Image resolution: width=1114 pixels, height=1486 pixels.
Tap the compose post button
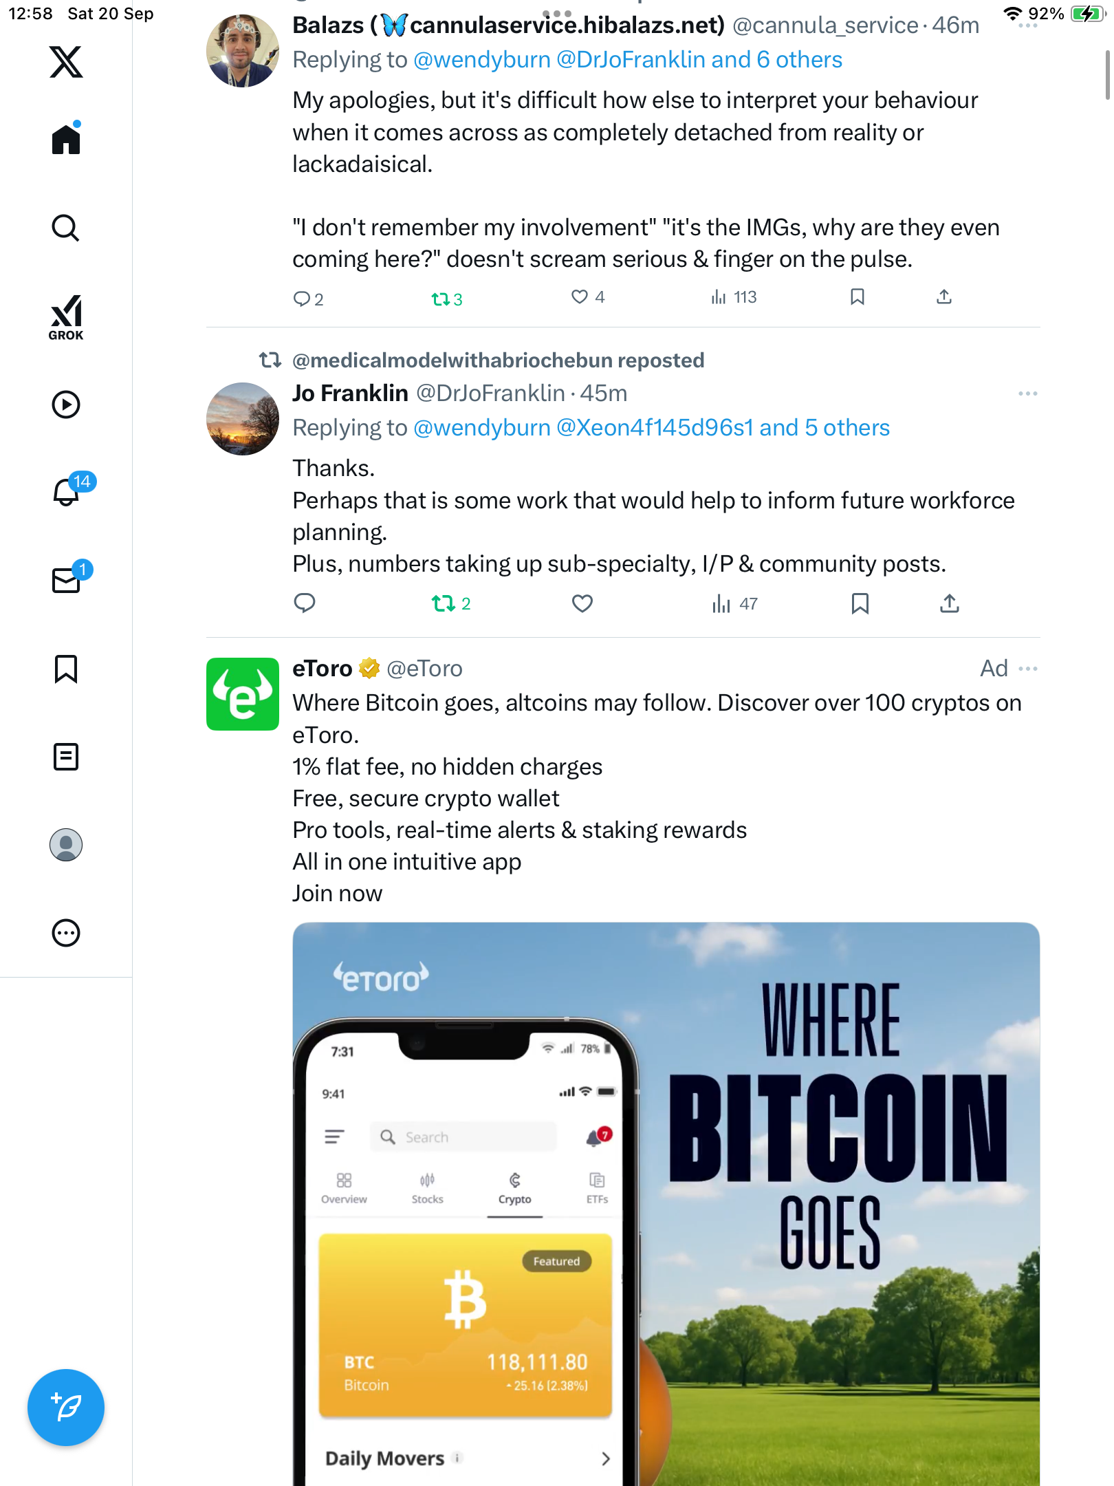[x=66, y=1408]
